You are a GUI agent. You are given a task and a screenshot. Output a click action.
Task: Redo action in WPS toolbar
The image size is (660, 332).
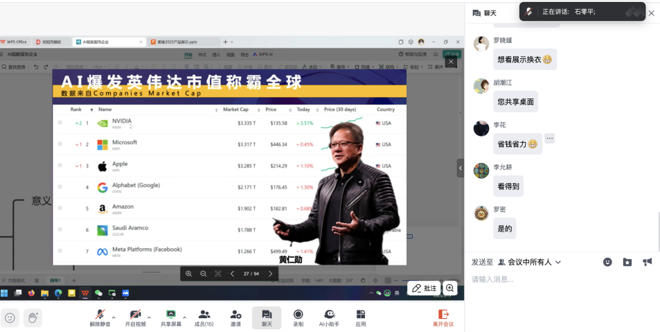[x=46, y=67]
